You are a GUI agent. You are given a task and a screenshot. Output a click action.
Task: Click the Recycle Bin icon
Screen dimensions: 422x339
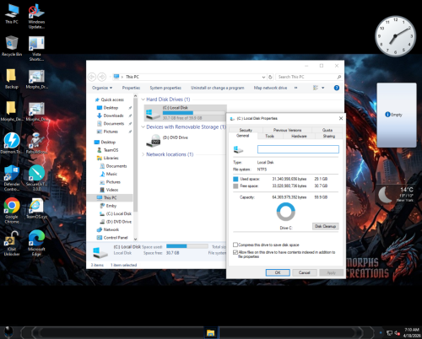(x=12, y=46)
